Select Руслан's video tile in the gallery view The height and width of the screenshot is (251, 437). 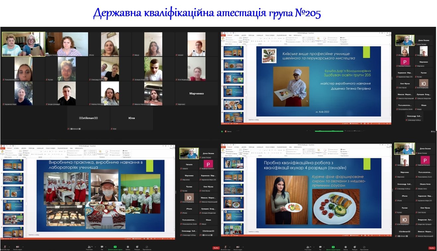point(66,69)
